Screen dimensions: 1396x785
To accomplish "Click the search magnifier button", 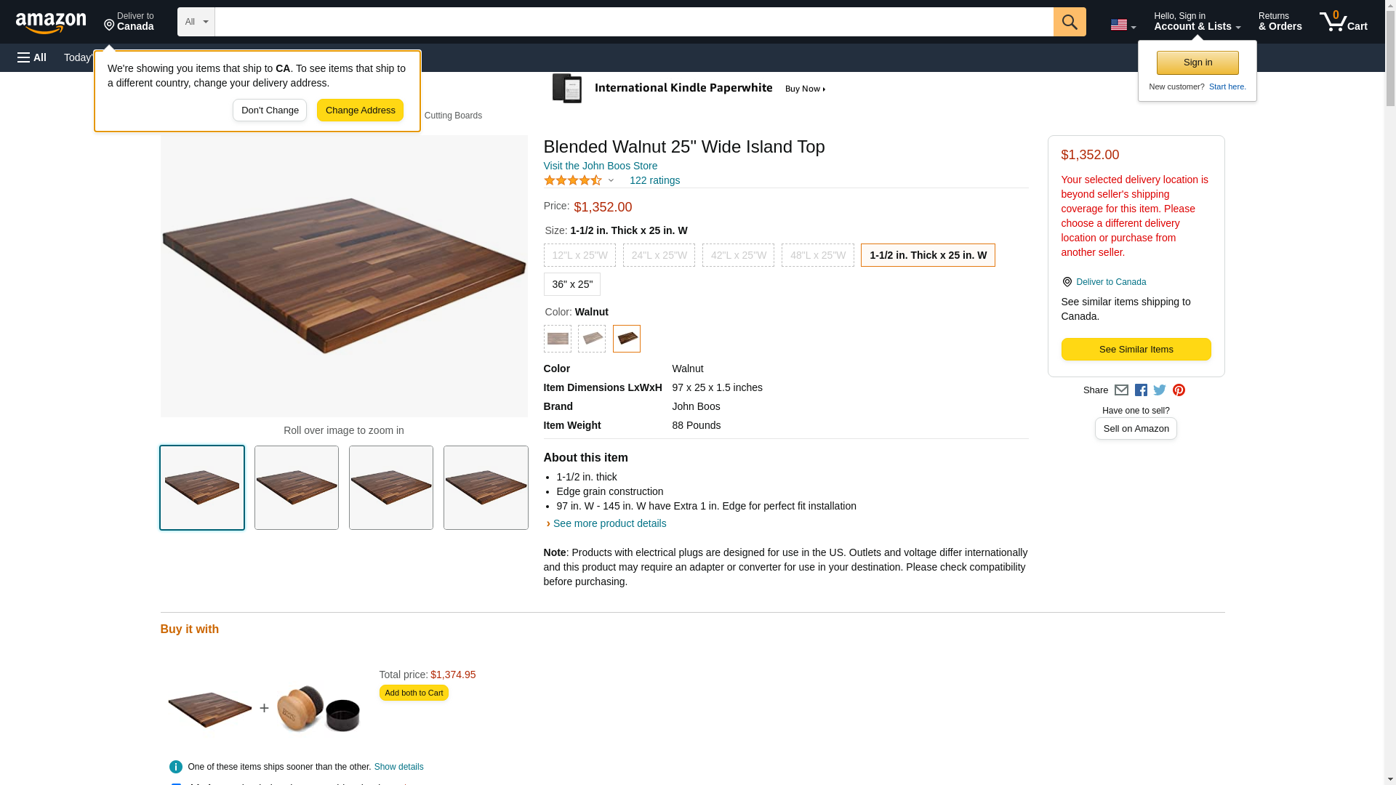I will pos(1069,22).
